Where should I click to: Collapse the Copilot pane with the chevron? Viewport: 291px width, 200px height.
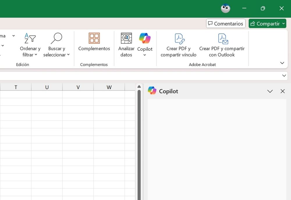(270, 91)
